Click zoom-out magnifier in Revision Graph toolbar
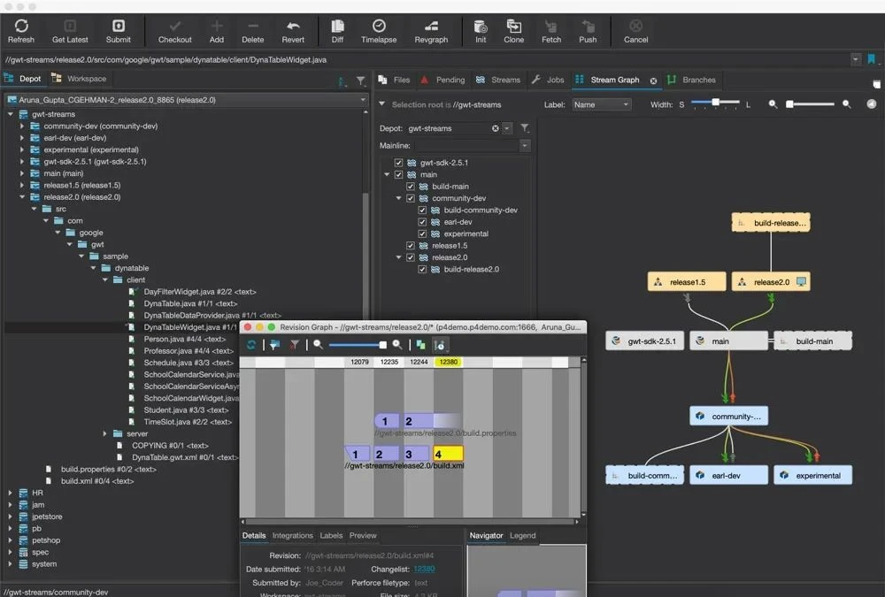Screen dimensions: 885x597 [318, 344]
